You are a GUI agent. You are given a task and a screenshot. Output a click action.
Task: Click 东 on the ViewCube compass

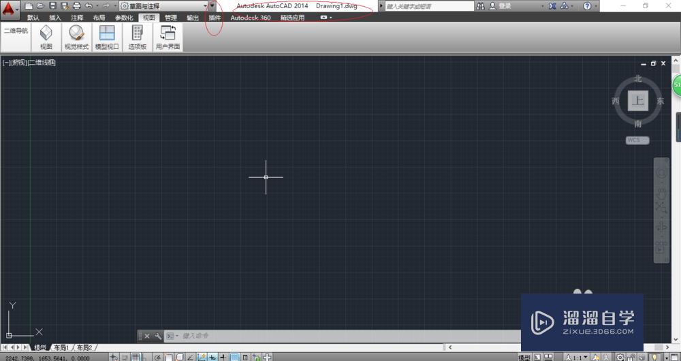coord(660,101)
